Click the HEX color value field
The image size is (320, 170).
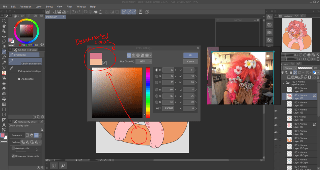(x=168, y=109)
